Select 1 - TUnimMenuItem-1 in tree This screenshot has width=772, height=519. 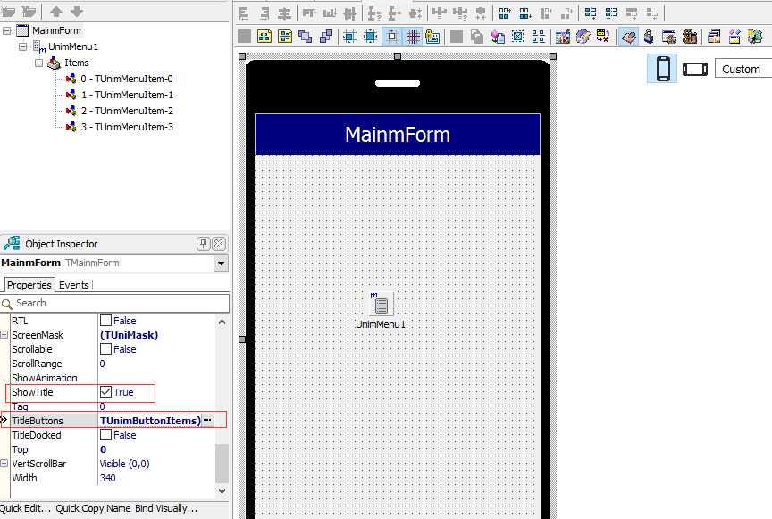point(127,95)
